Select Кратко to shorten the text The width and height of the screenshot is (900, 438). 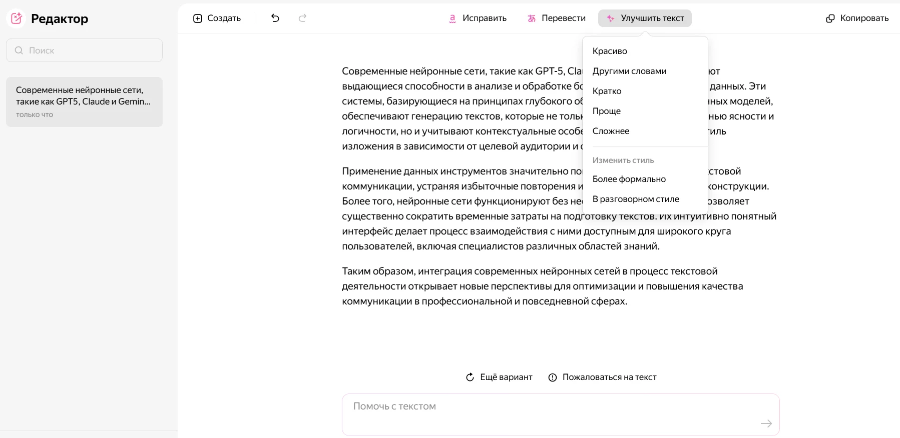coord(607,91)
